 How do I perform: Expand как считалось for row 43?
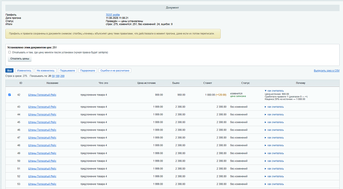tap(274, 107)
